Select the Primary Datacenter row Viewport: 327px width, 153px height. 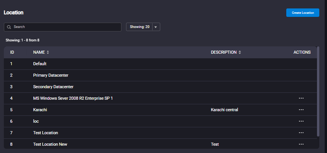pyautogui.click(x=160, y=76)
